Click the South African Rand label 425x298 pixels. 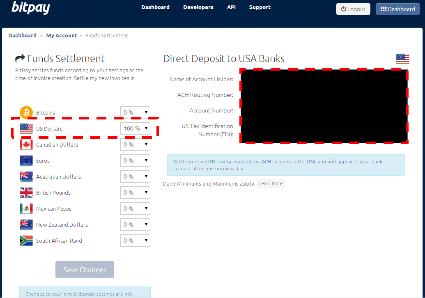59,241
